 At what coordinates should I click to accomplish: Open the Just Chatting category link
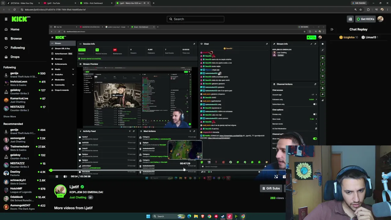click(x=78, y=197)
